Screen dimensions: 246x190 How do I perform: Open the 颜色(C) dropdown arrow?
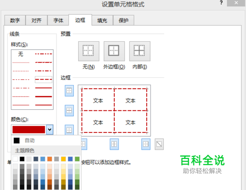point(50,129)
